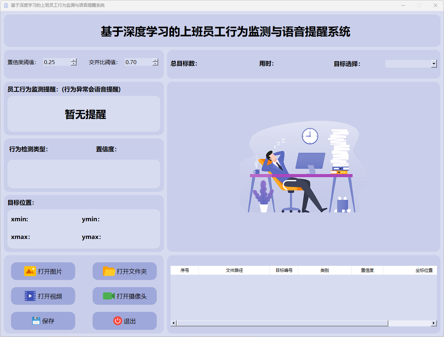Viewport: 444px width, 337px height.
Task: Click the ymax label
Action: [91, 237]
